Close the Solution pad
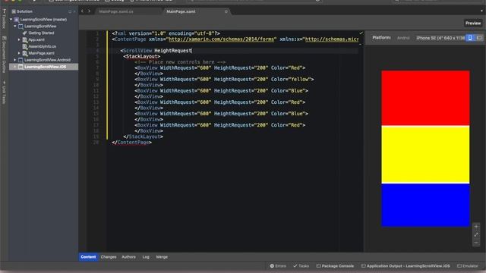The width and height of the screenshot is (486, 273). click(74, 12)
